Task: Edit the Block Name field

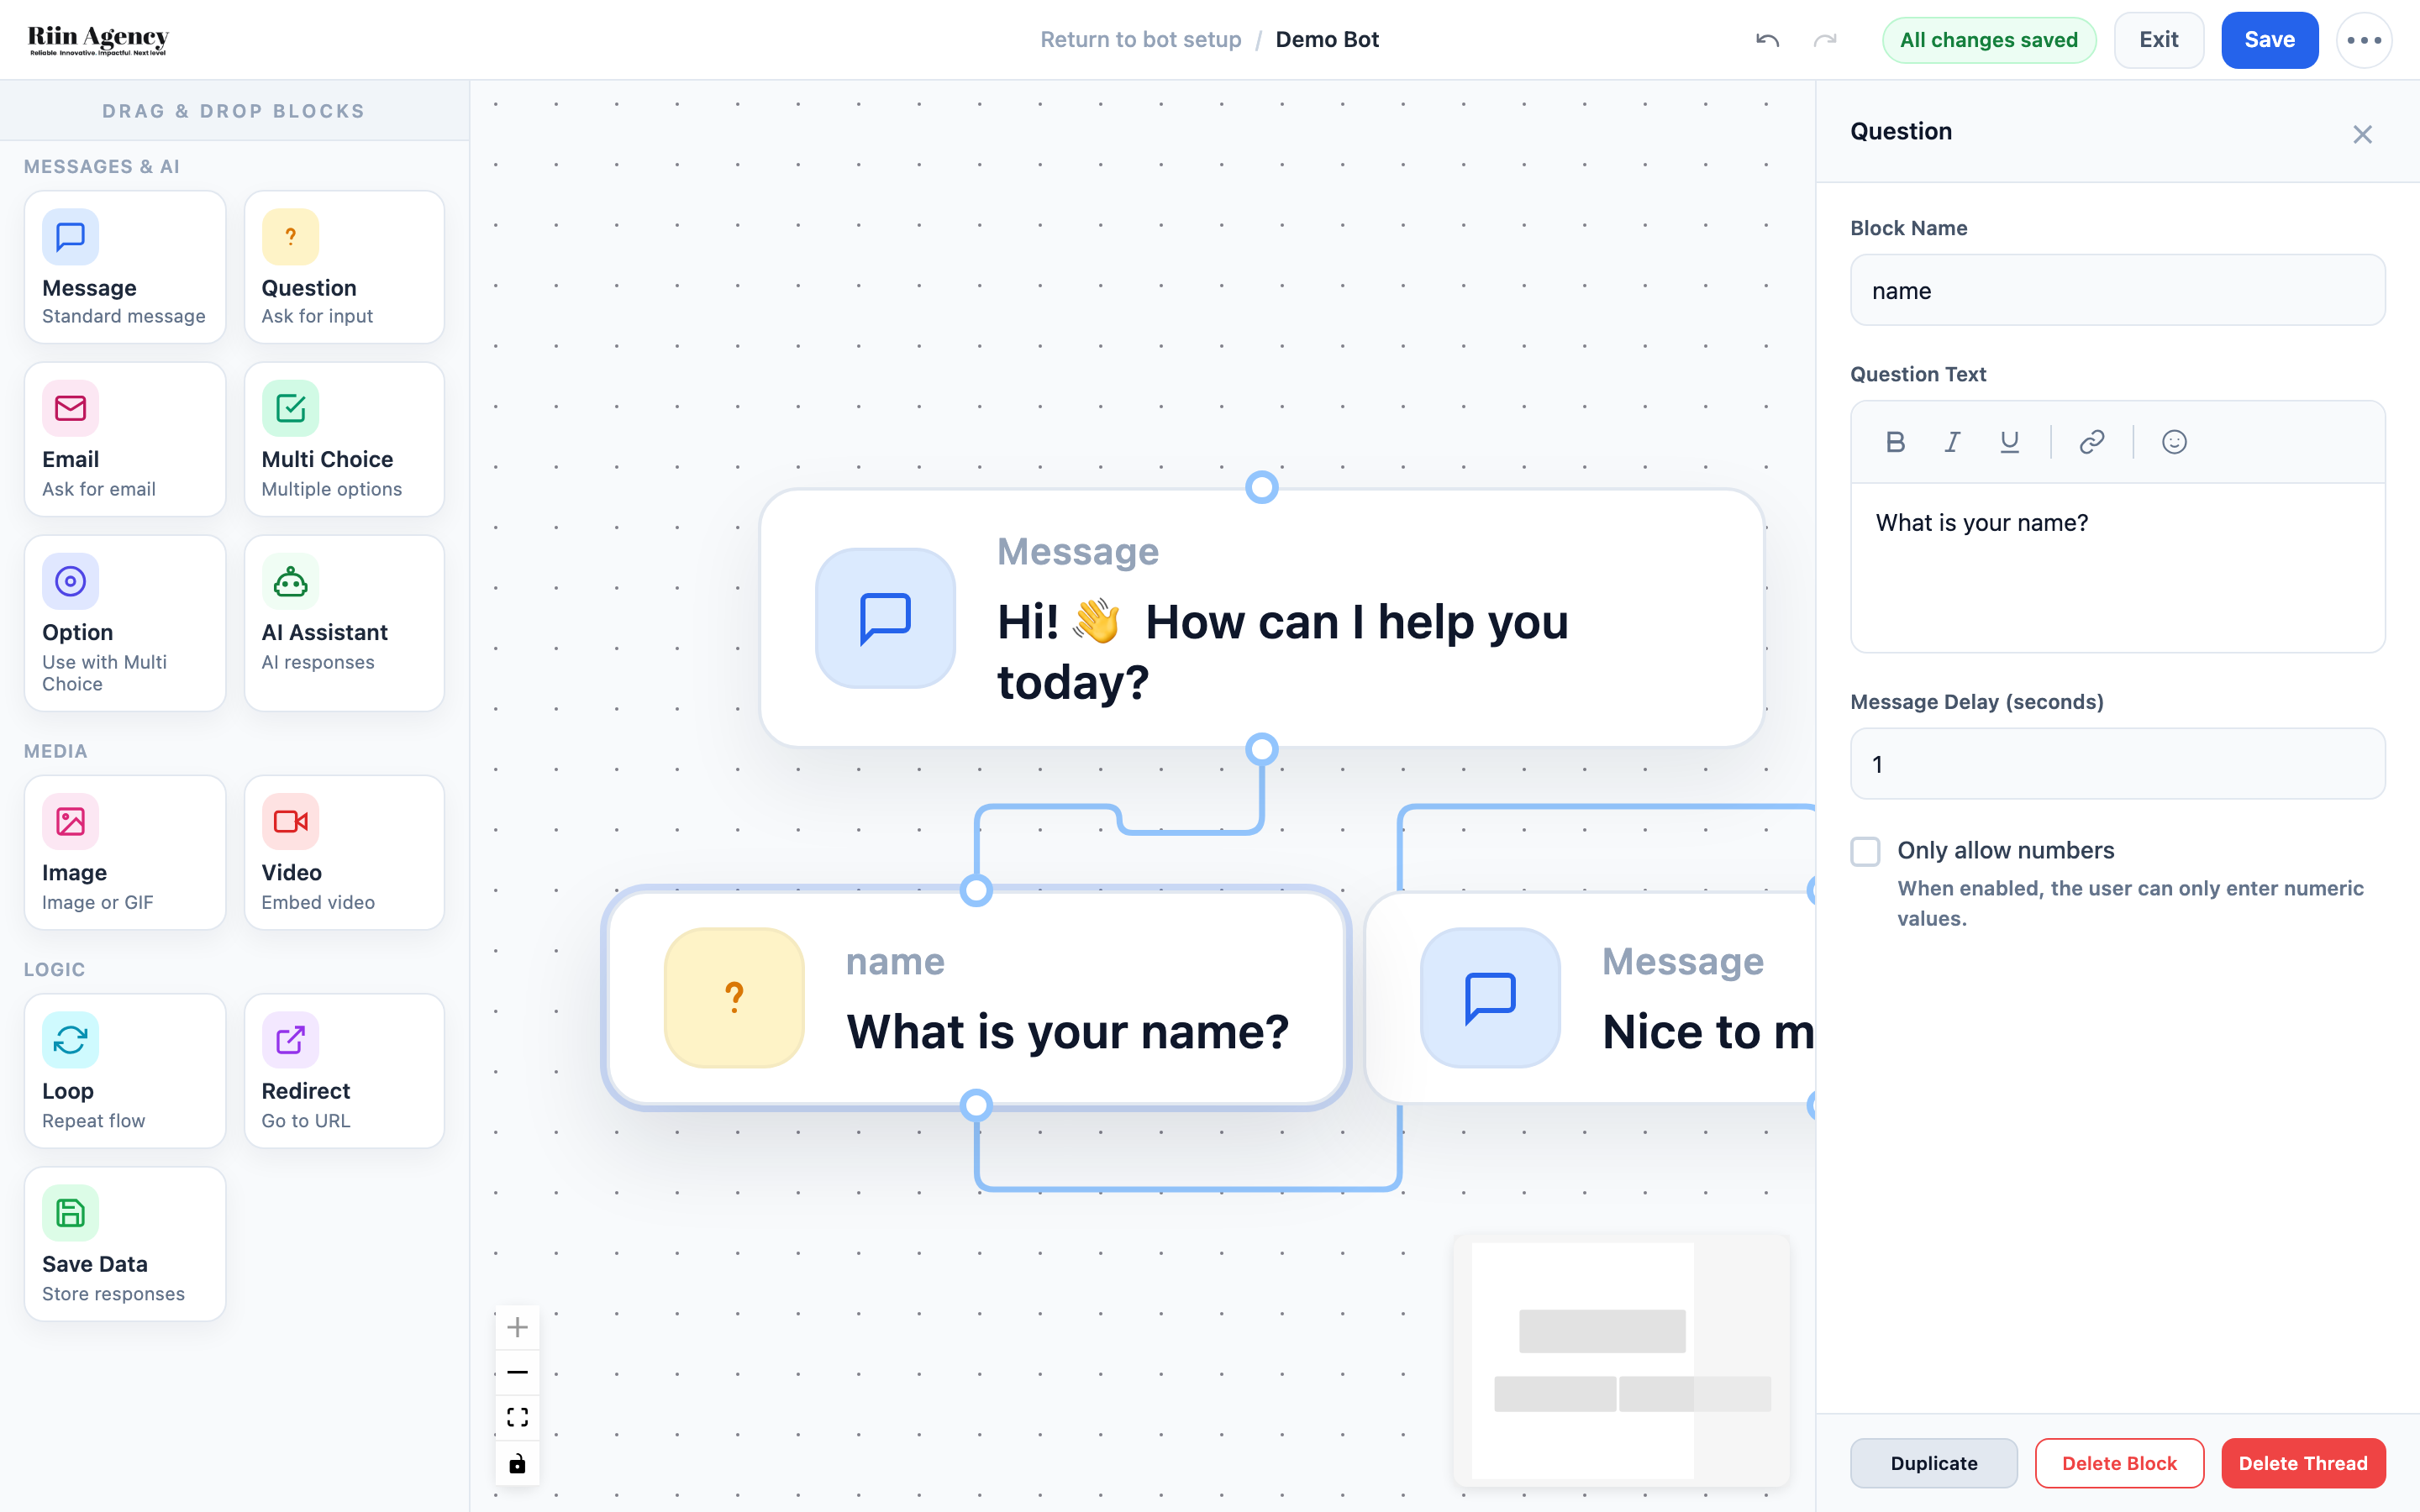Action: [x=2117, y=290]
